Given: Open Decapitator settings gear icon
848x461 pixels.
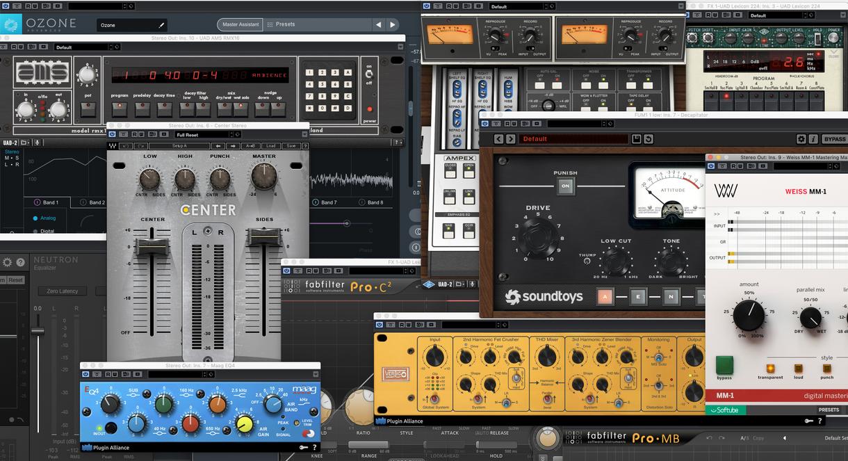Looking at the screenshot, I should pyautogui.click(x=801, y=139).
